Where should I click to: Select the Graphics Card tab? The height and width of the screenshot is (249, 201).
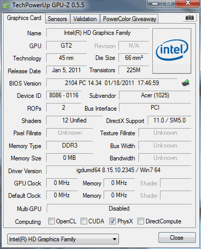pos(24,18)
